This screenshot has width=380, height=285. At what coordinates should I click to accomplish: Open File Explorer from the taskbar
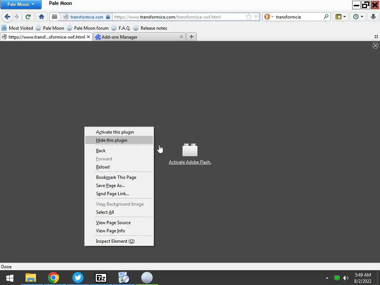coord(31,278)
